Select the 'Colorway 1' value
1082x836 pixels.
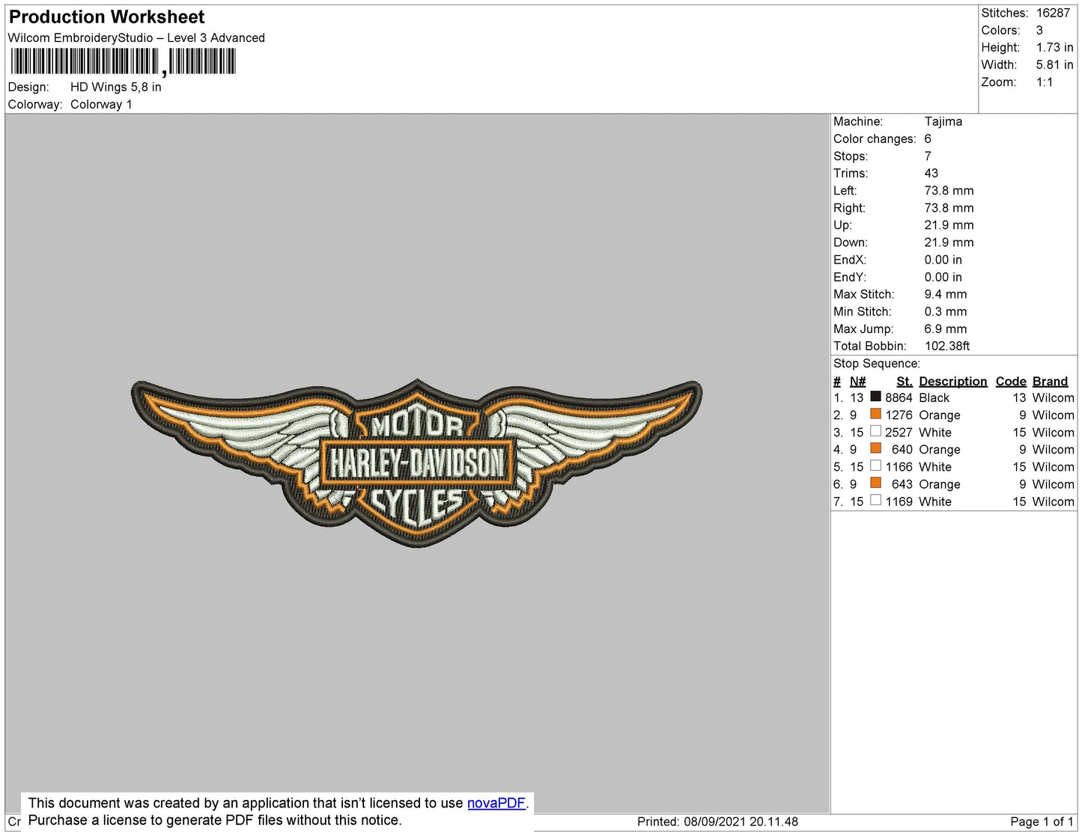click(101, 105)
